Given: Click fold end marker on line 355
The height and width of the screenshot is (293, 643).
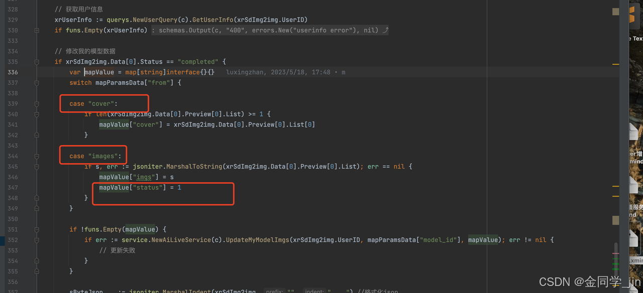Looking at the screenshot, I should coord(37,271).
